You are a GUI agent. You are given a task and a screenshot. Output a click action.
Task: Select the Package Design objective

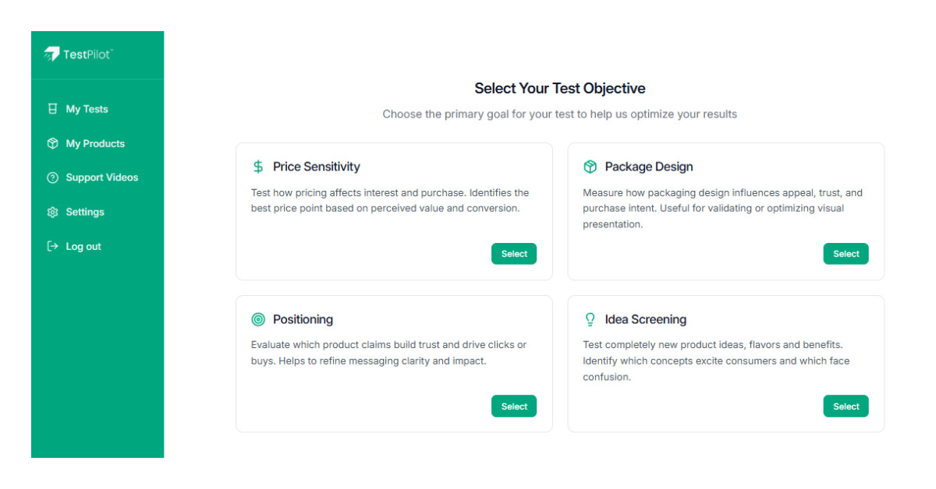tap(846, 253)
